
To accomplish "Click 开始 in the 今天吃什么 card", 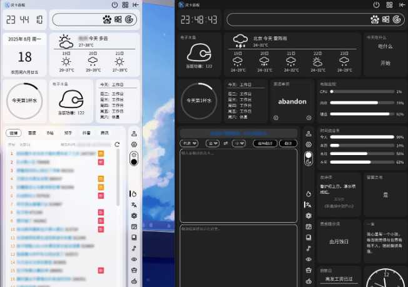I will click(x=385, y=63).
